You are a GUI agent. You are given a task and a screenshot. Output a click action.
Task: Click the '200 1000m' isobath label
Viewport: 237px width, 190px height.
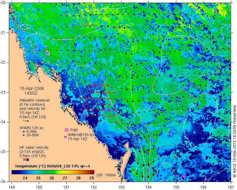[106, 175]
